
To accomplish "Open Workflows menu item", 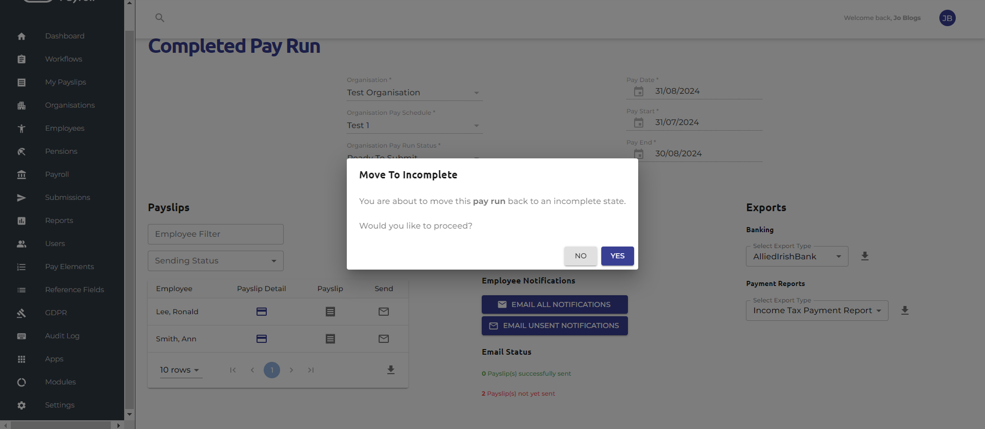I will click(64, 59).
